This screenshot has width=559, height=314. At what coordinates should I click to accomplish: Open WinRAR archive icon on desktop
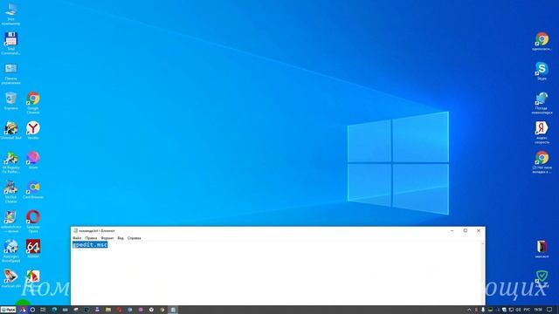(x=542, y=249)
